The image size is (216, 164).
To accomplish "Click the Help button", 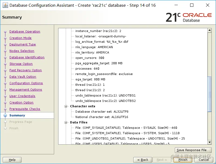I will coord(12,160).
